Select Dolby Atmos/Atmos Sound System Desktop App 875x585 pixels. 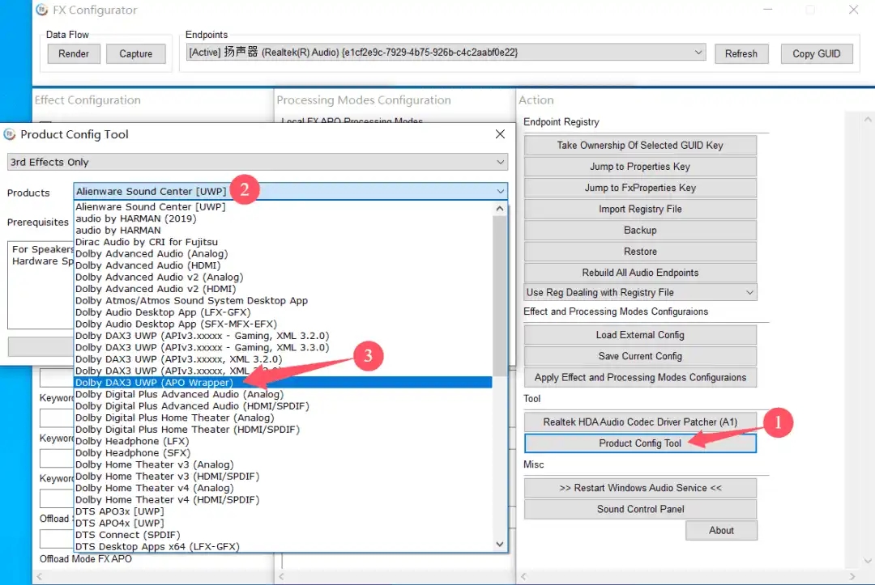[x=284, y=300]
